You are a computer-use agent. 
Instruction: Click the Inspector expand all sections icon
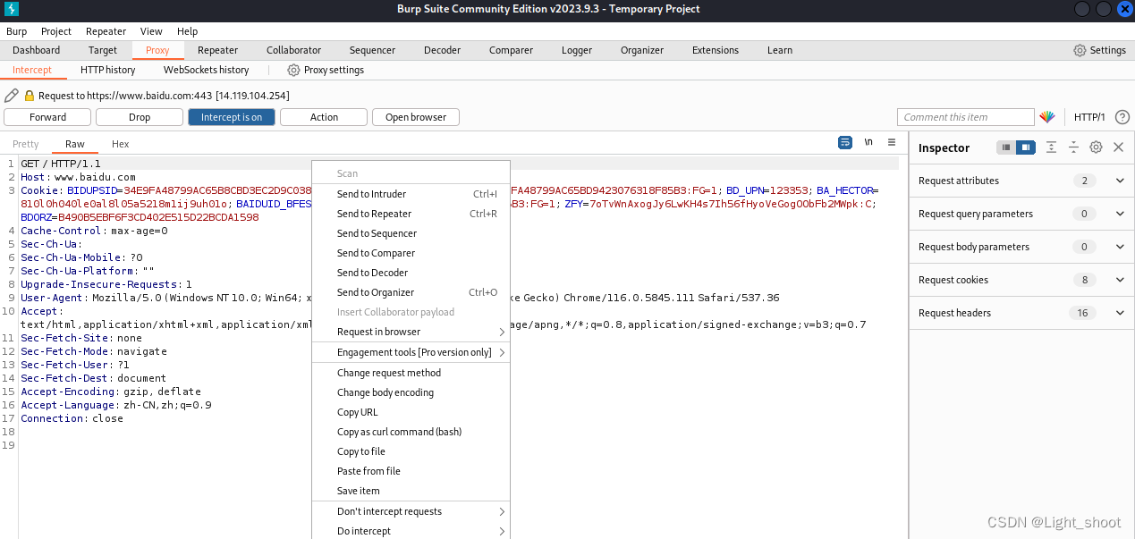(x=1052, y=147)
